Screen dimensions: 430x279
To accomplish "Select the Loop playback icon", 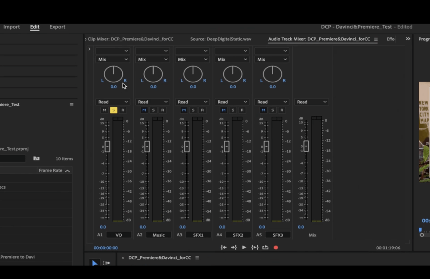I will pyautogui.click(x=265, y=247).
